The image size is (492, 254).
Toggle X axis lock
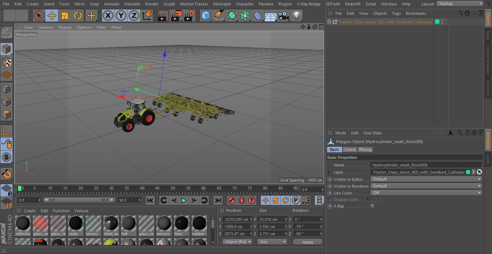[x=108, y=15]
